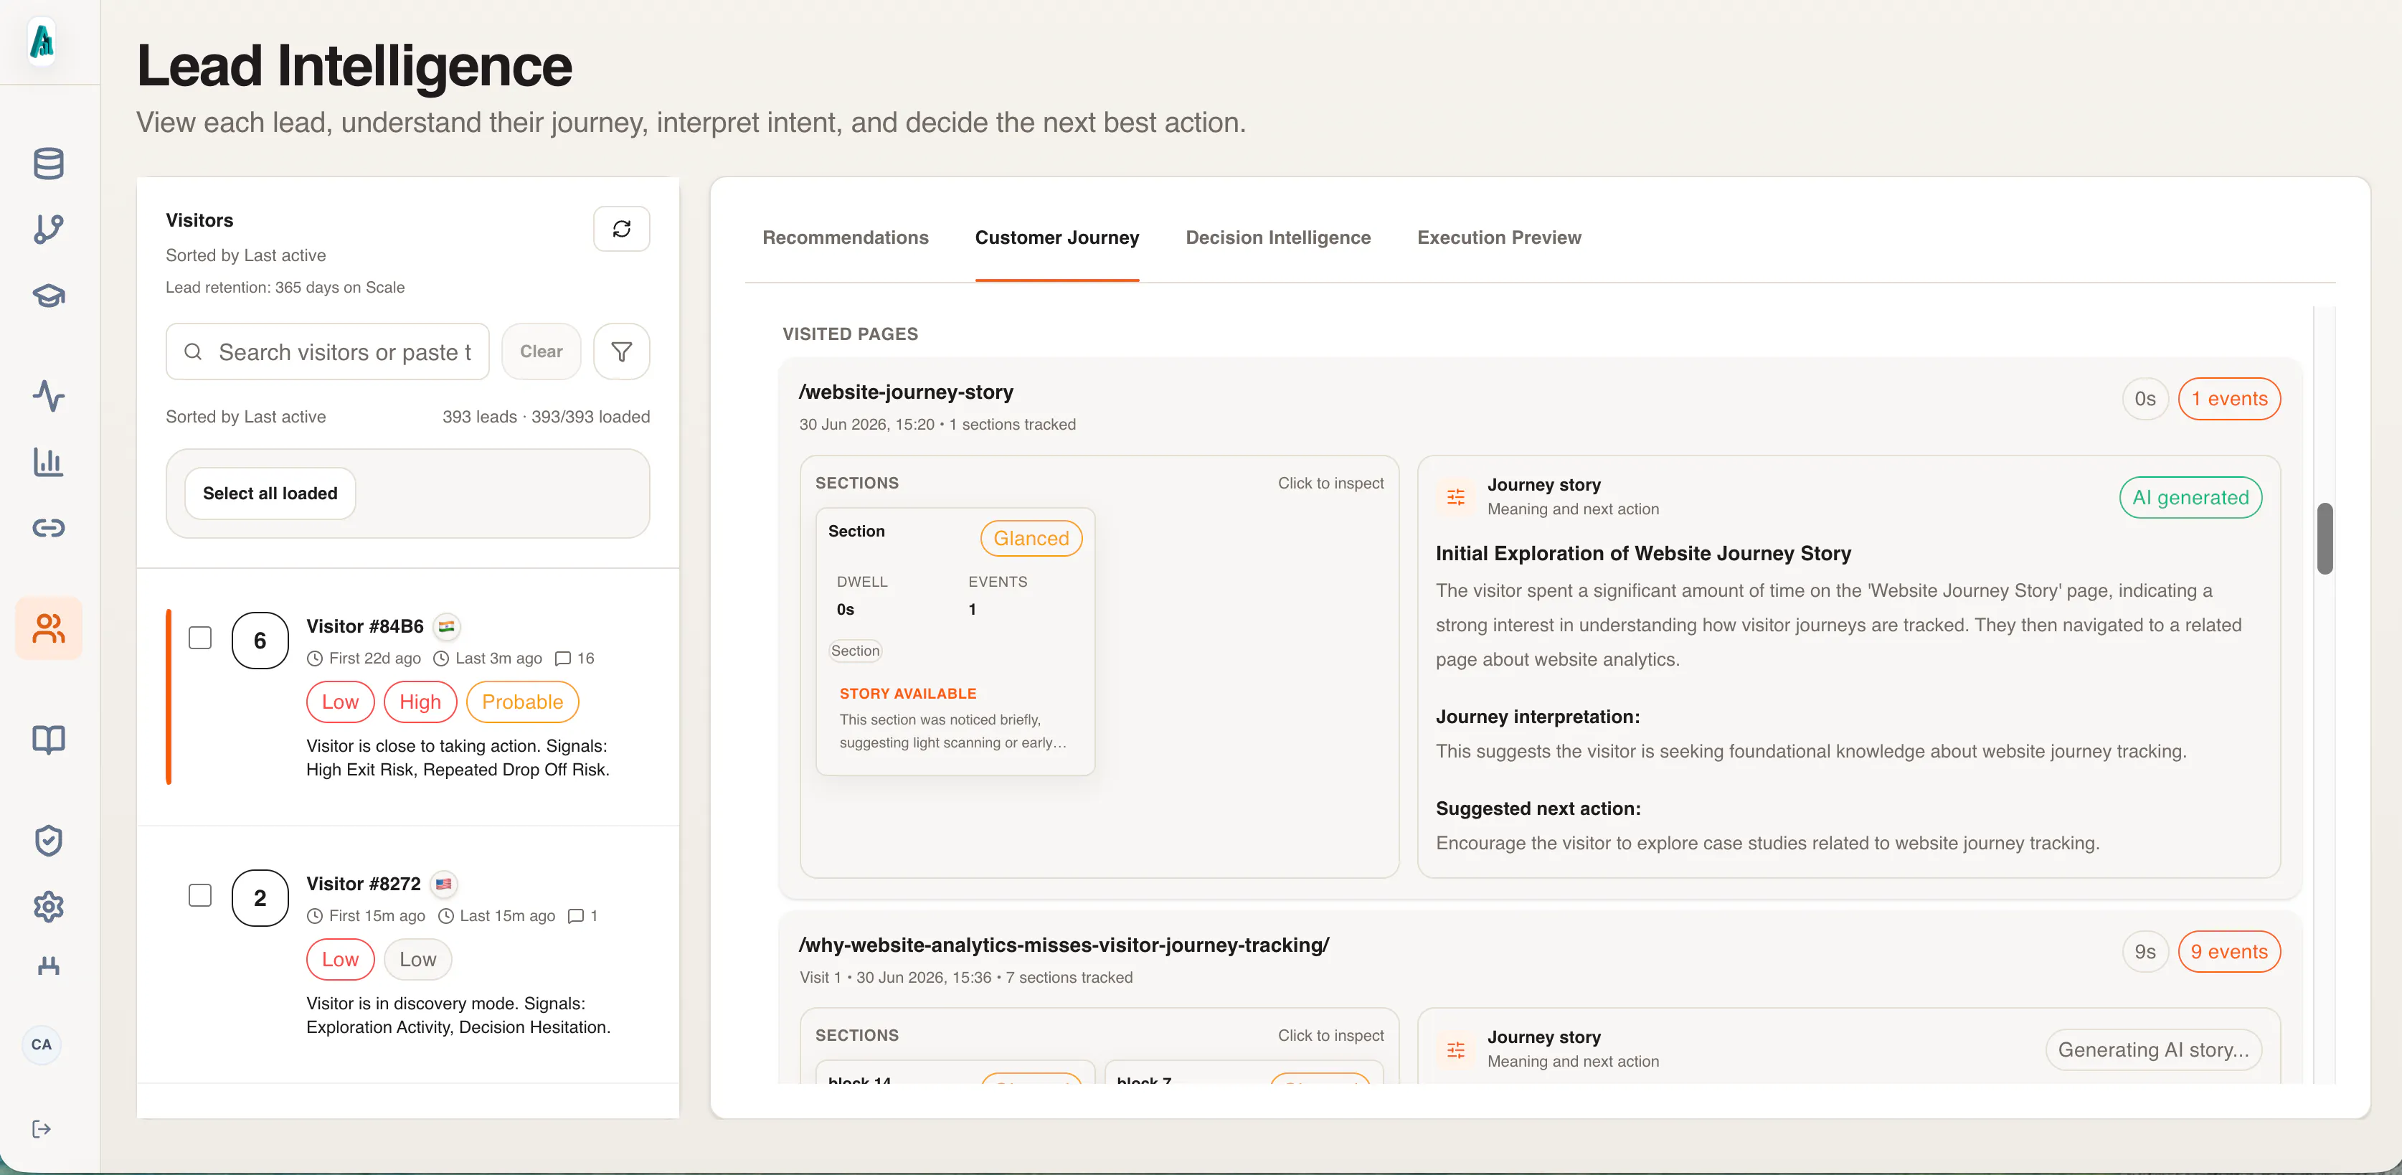Image resolution: width=2402 pixels, height=1175 pixels.
Task: Open the git branch icon in the sidebar
Action: [49, 230]
